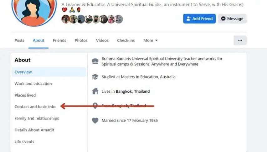Click the last mutual friend avatar
This screenshot has width=267, height=152.
click(119, 19)
